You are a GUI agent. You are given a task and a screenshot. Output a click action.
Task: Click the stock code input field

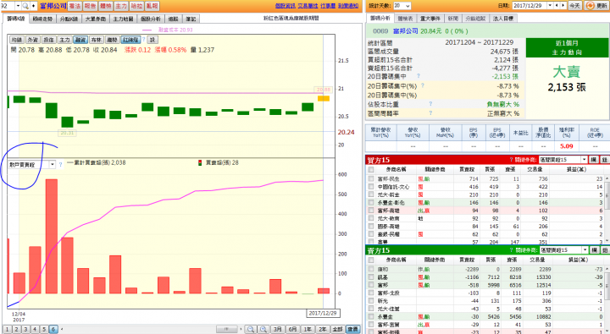(8, 6)
